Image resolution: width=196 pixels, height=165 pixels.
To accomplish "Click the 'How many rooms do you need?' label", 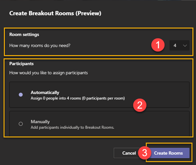I will click(x=40, y=45).
